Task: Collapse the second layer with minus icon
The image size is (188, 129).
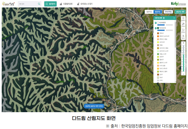Action: pos(156,28)
